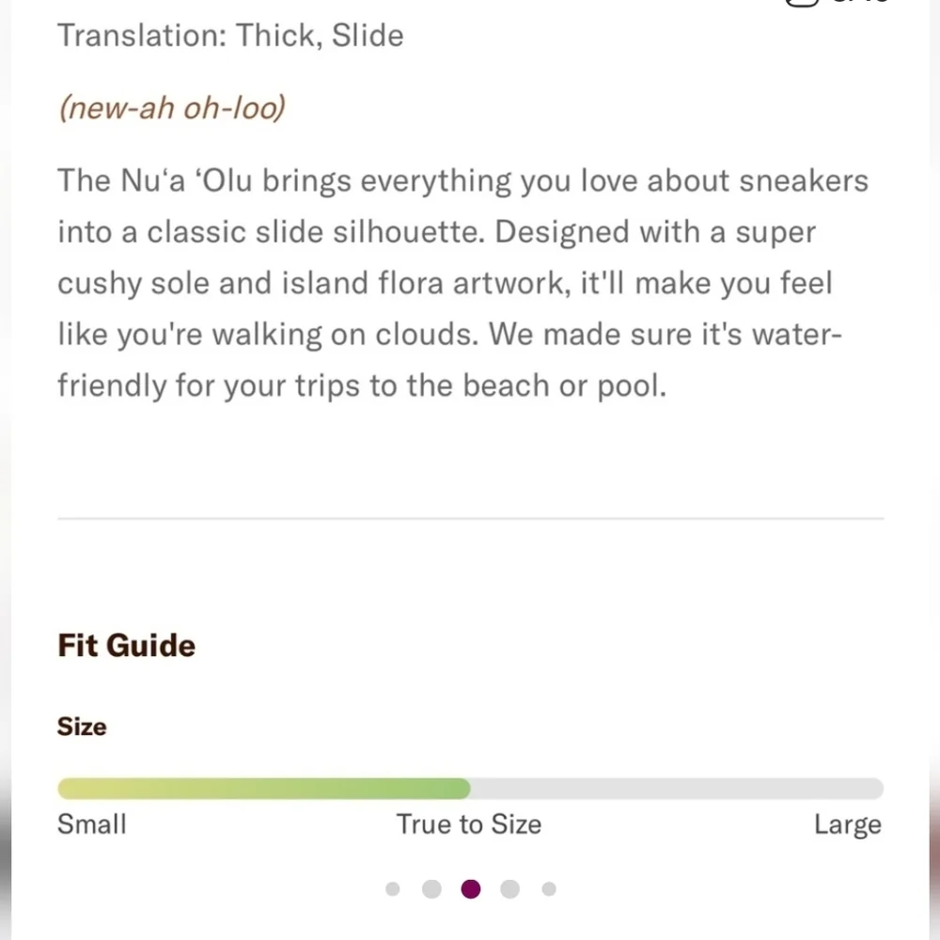Click the Size subheading
Screen dimensions: 940x940
82,727
